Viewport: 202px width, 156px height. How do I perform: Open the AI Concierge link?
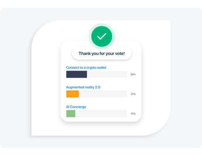(x=76, y=107)
